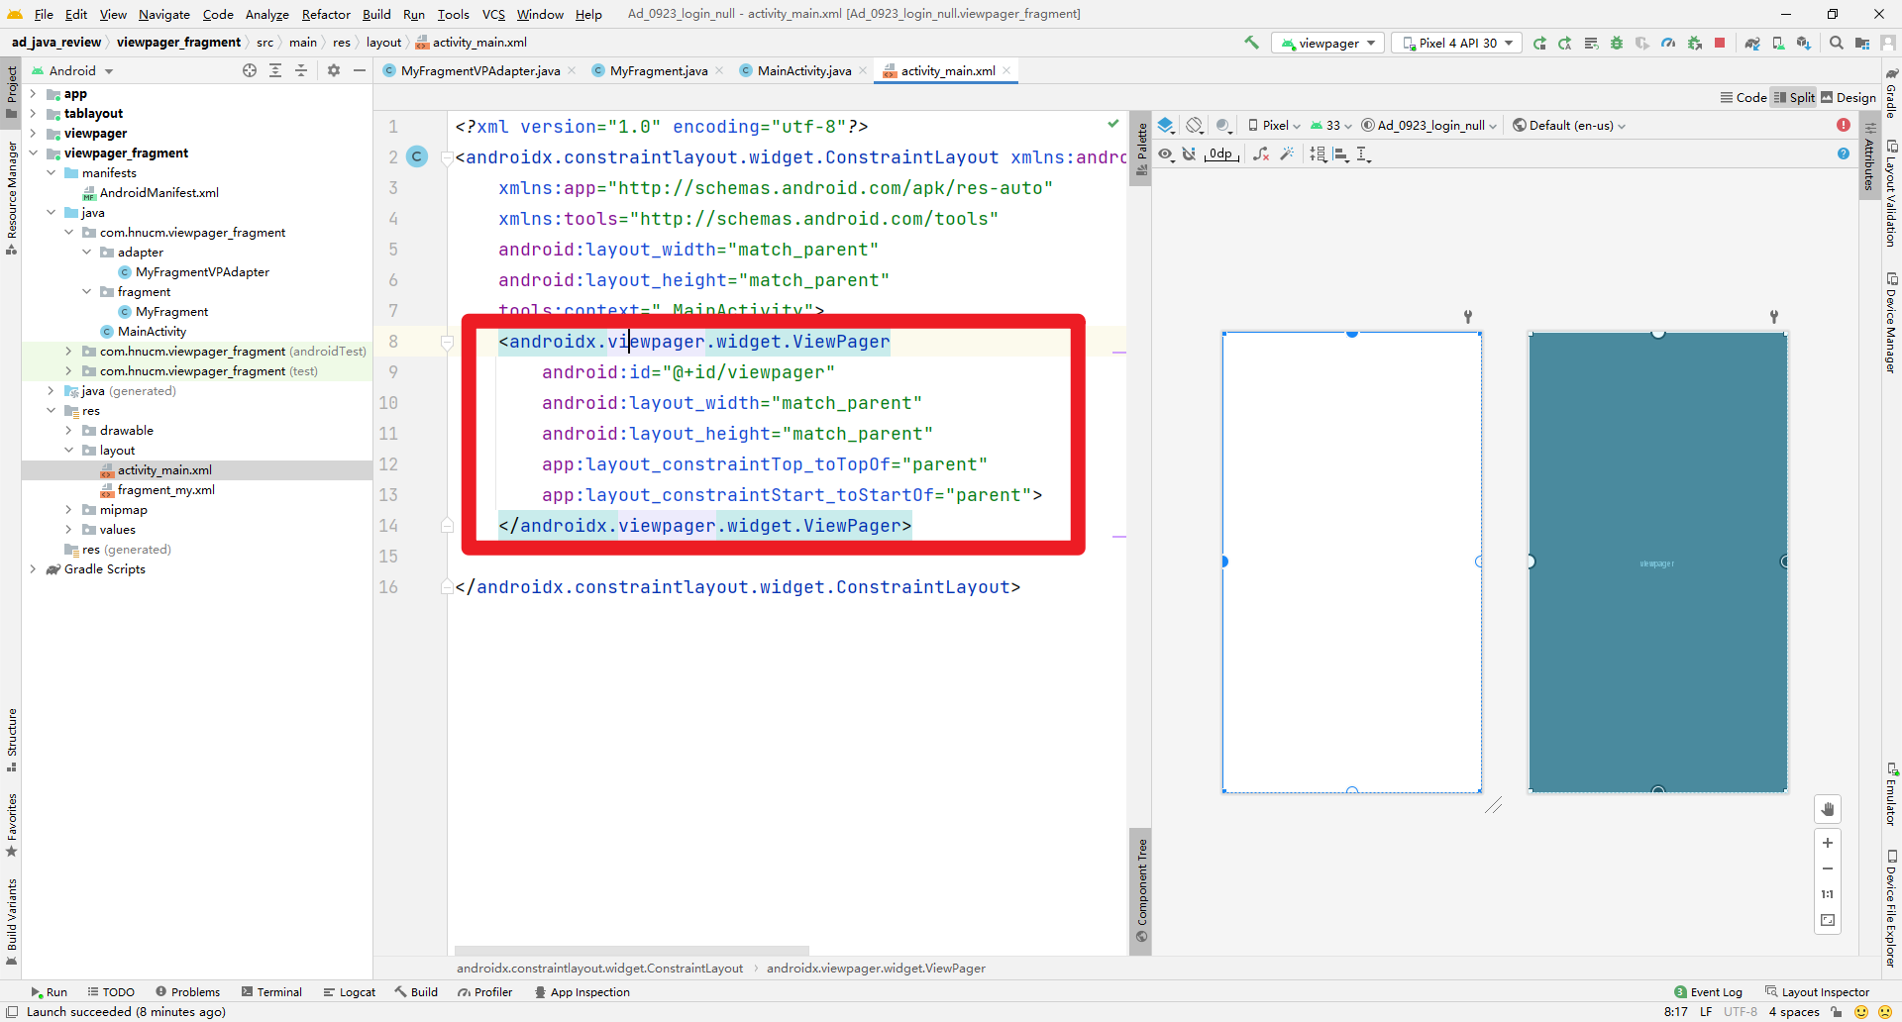
Task: Expand Gradle Scripts node
Action: click(33, 569)
